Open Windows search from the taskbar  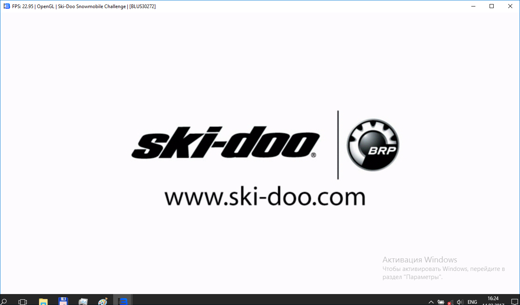point(4,301)
